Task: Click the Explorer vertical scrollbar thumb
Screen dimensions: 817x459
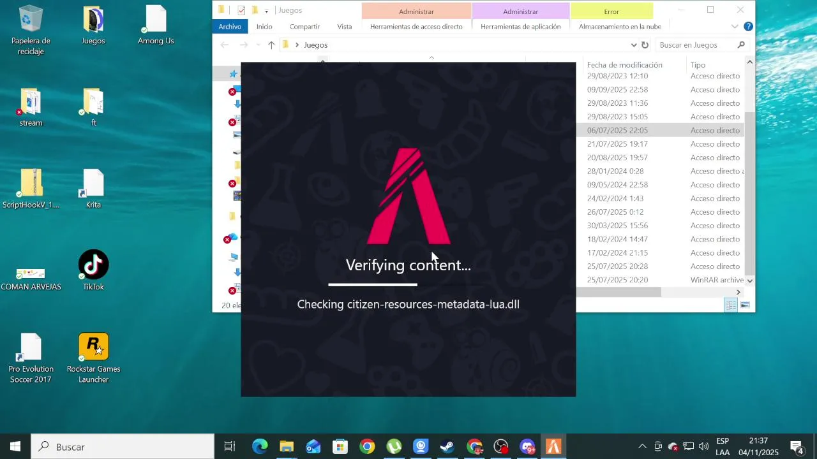Action: click(749, 193)
